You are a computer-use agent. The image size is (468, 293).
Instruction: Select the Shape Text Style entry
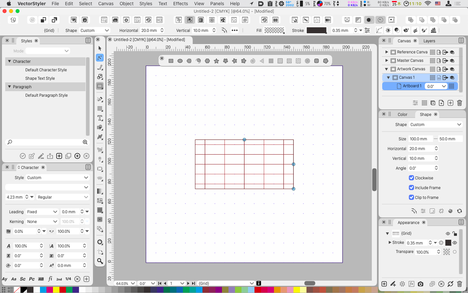point(40,78)
